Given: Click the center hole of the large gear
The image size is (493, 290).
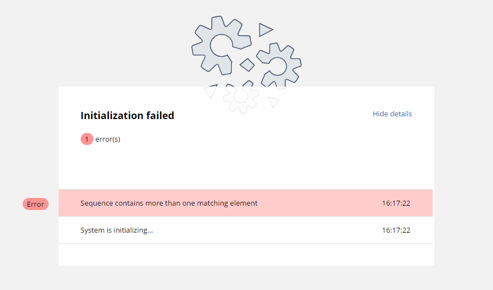Looking at the screenshot, I should [x=221, y=45].
